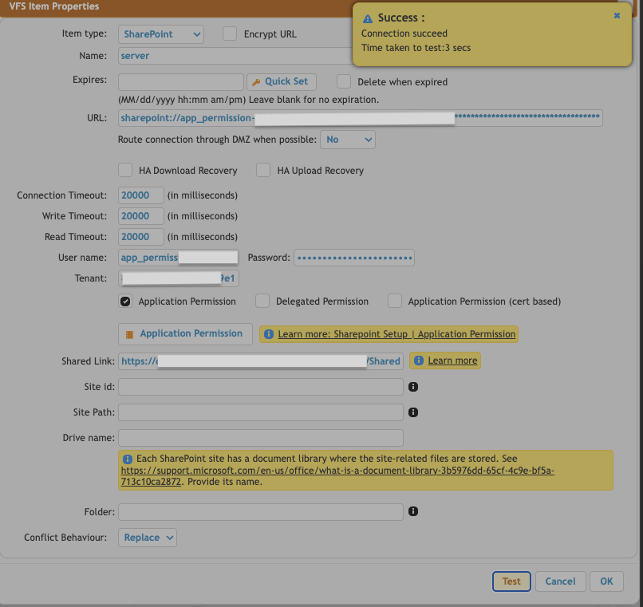Click the info icon beside Shared Link's Learn more
643x607 pixels.
pos(419,361)
